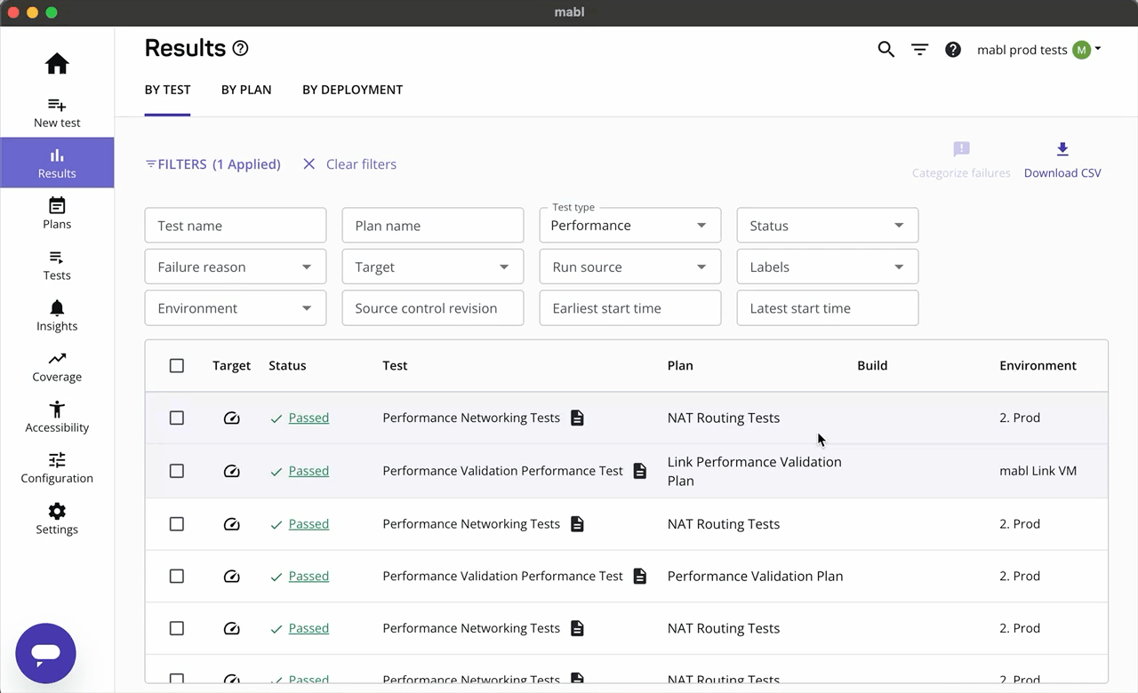Click the Test name input field
The image size is (1138, 693).
tap(235, 226)
